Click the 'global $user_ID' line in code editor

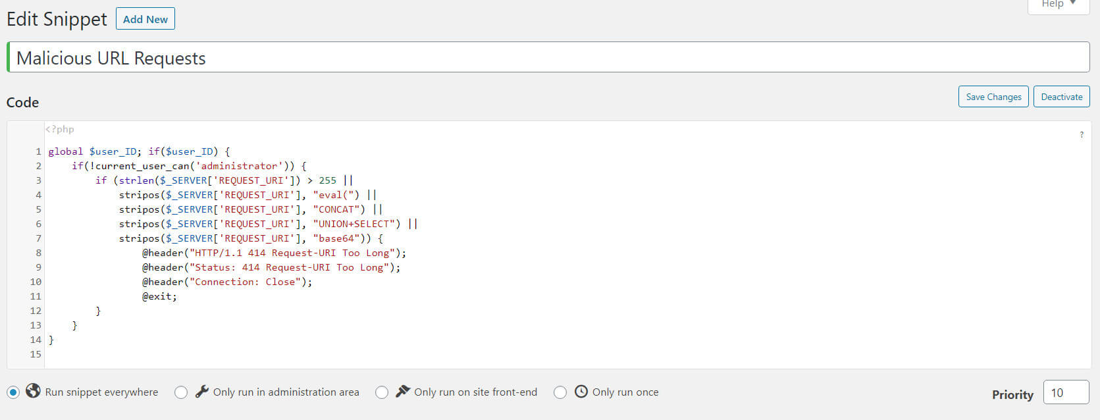coord(138,151)
